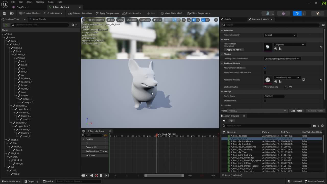The height and width of the screenshot is (184, 327).
Task: Click Apply Compression
Action: coord(107,13)
